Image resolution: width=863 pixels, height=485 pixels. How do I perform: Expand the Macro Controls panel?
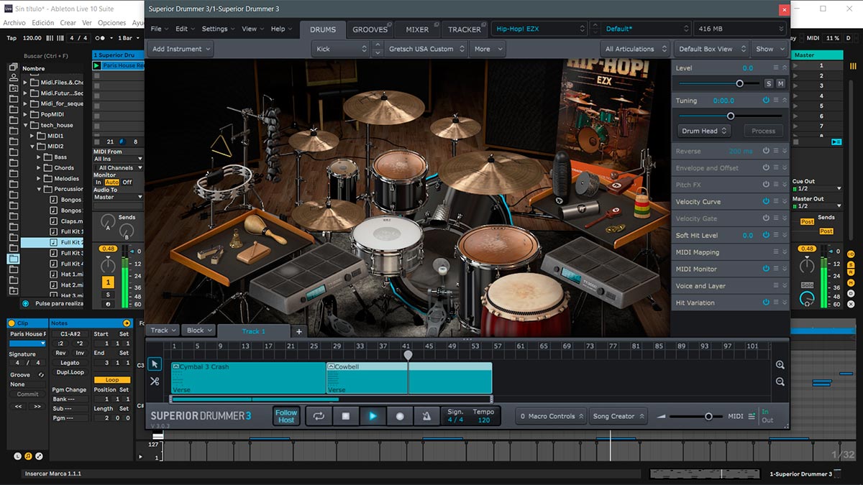coord(551,416)
